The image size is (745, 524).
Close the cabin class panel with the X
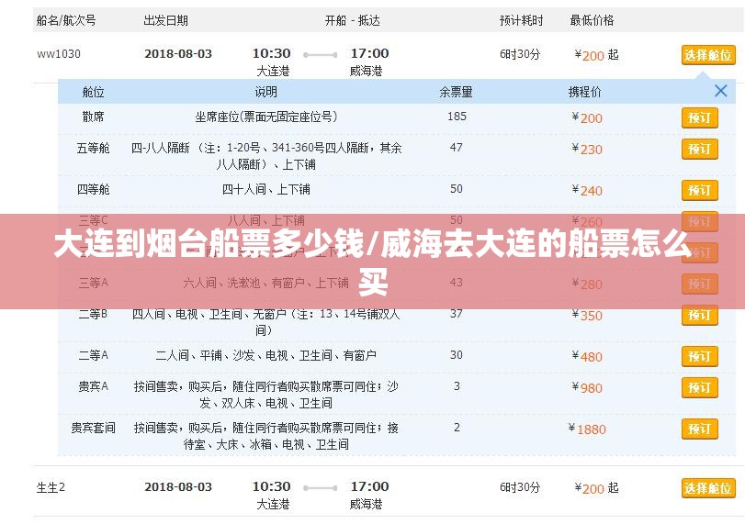pyautogui.click(x=720, y=91)
